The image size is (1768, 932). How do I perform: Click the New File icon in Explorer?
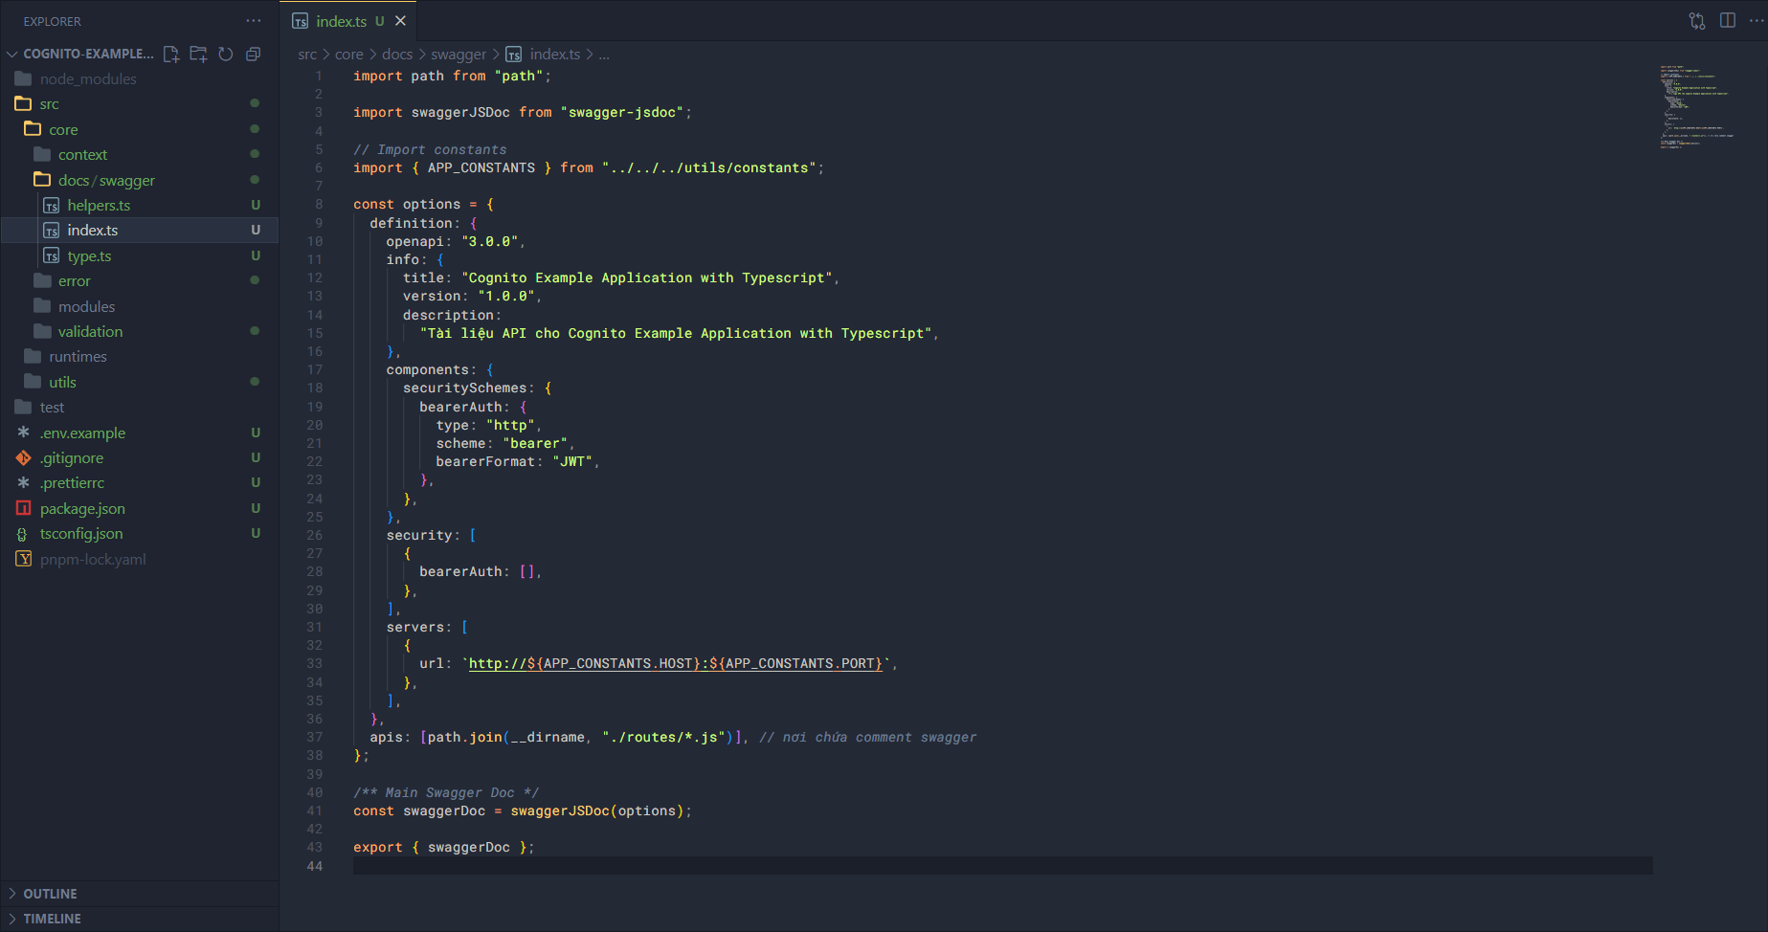click(x=171, y=55)
